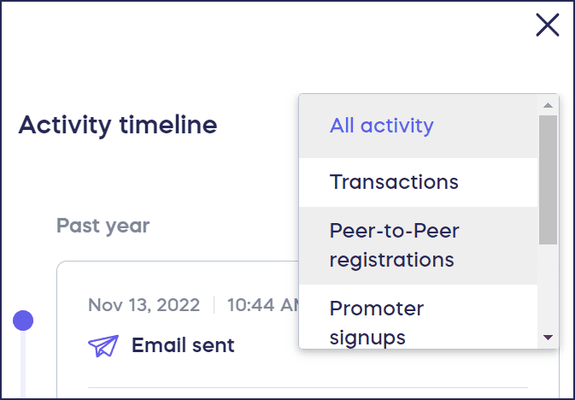This screenshot has height=400, width=575.
Task: Click the dropdown scrollbar down arrow
Action: tap(549, 338)
